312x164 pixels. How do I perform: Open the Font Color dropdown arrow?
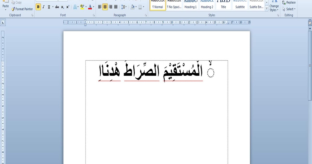pos(93,7)
